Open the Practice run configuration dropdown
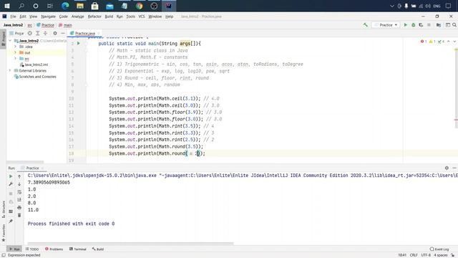This screenshot has width=458, height=258. tap(386, 25)
